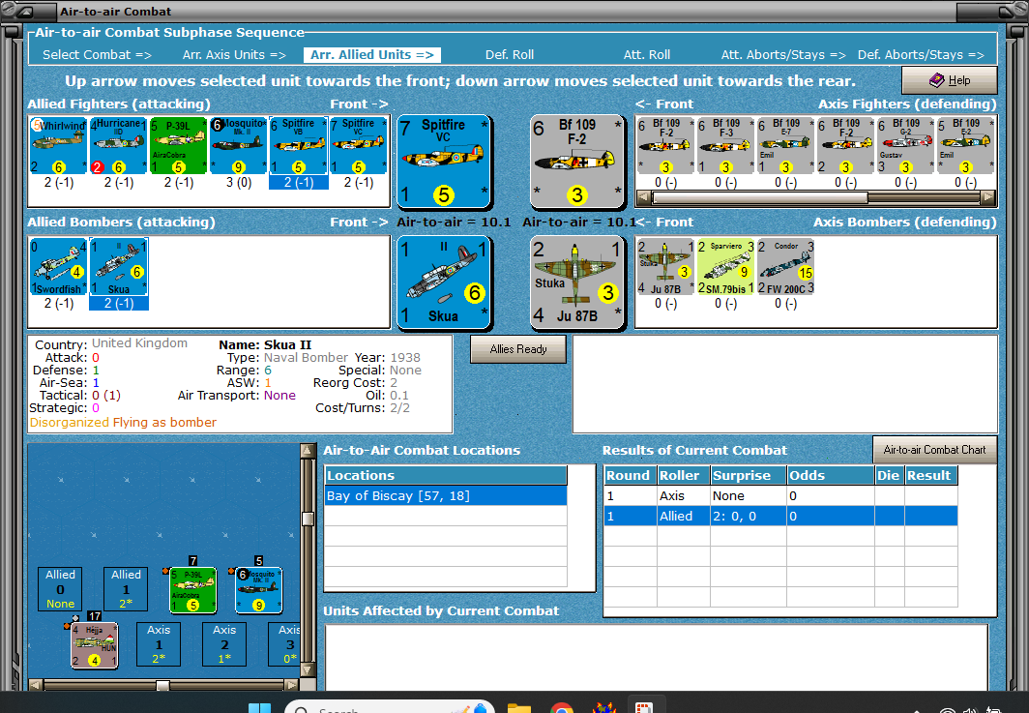Select round 1 Axis results row
This screenshot has height=713, width=1029.
pyautogui.click(x=780, y=495)
